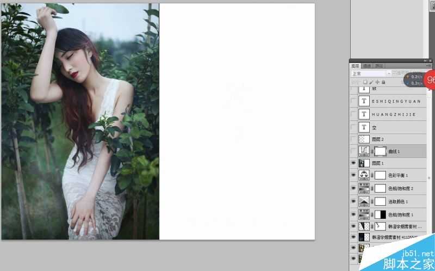Click the Hue/Saturation 2 adjustment icon
The image size is (435, 271).
(x=365, y=188)
